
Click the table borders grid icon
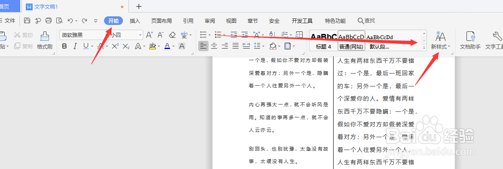(x=299, y=35)
